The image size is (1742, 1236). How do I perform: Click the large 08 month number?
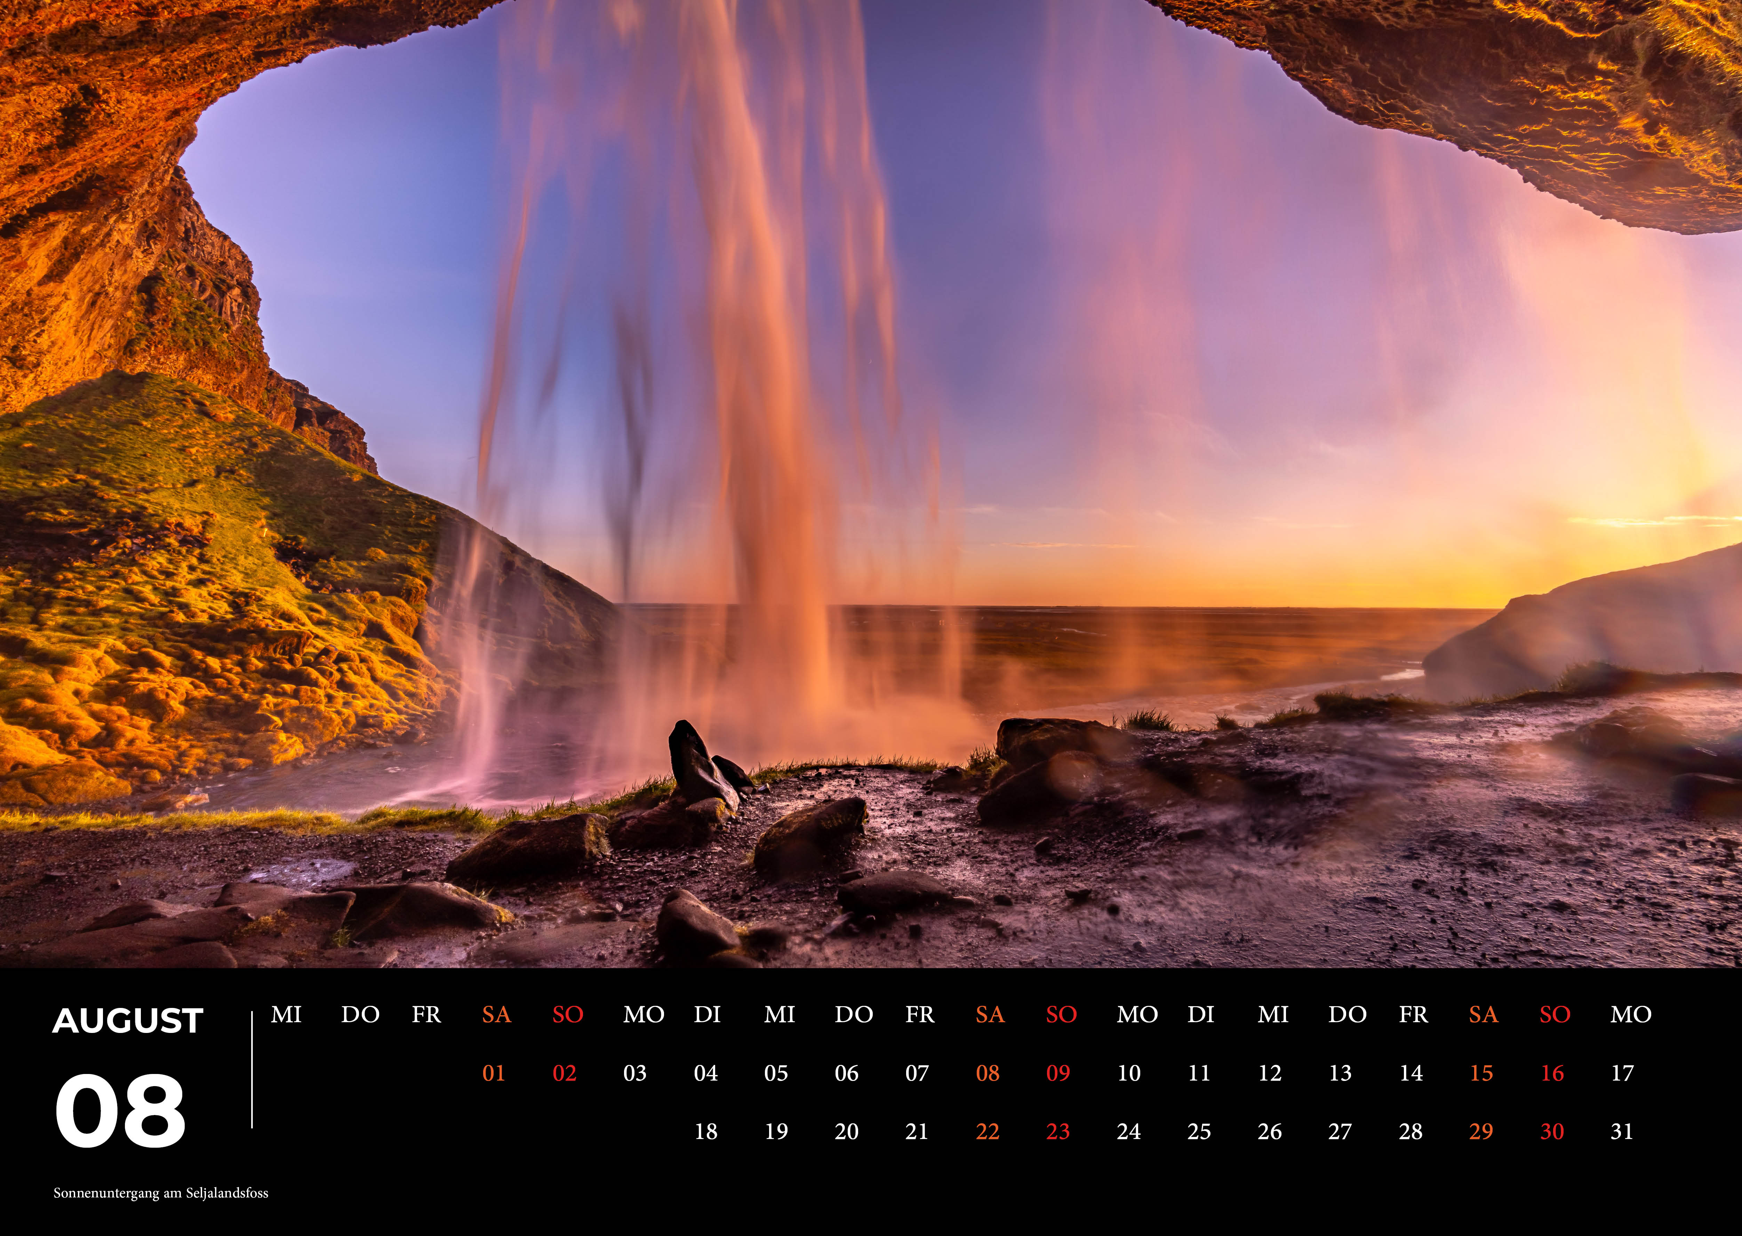pyautogui.click(x=120, y=1110)
